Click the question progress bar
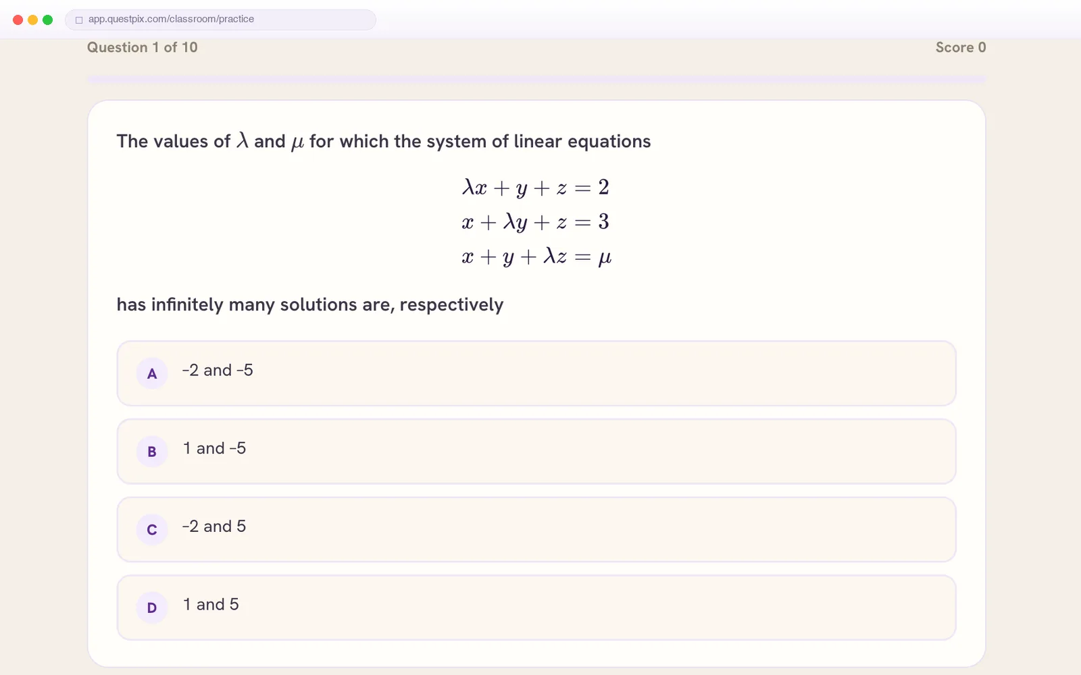Viewport: 1081px width, 675px height. (x=536, y=80)
